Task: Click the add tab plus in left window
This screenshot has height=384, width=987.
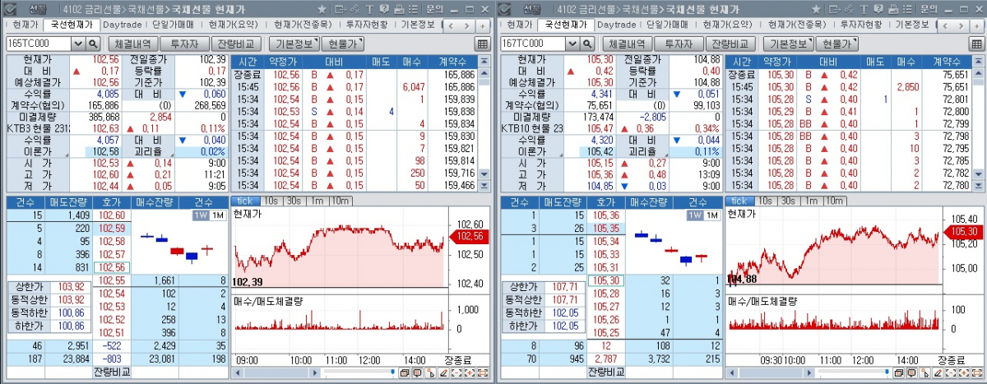Action: tap(483, 25)
